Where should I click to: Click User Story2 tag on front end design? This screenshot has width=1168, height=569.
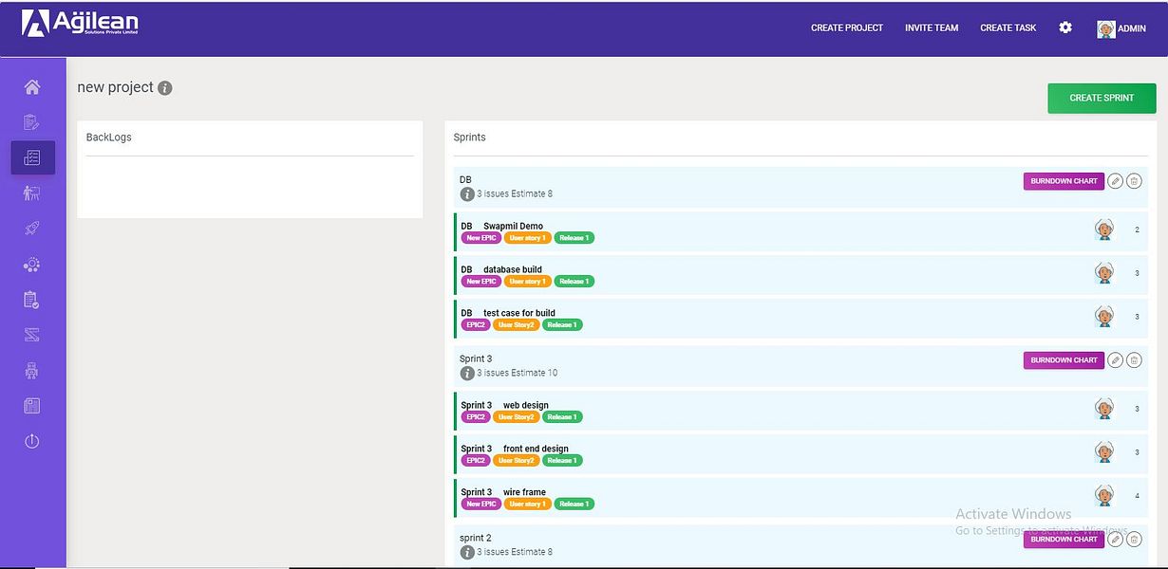[x=517, y=461]
